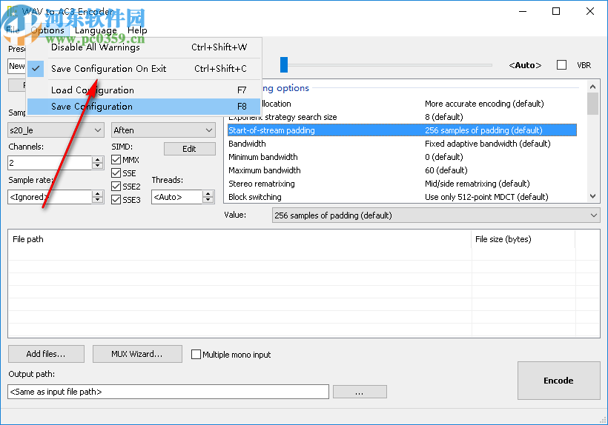Uncheck the SSE3 SIMD option
608x425 pixels.
point(116,200)
